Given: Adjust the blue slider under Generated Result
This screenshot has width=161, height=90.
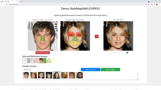Looking at the screenshot, I should point(127,53).
